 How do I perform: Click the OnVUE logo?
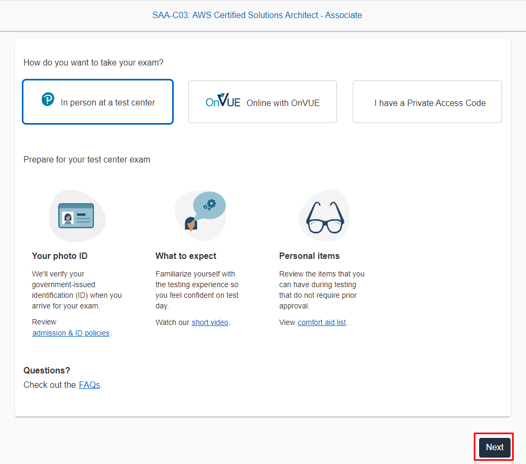223,101
